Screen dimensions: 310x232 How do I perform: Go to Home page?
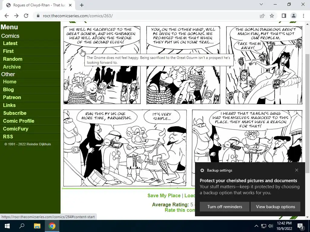click(x=10, y=82)
